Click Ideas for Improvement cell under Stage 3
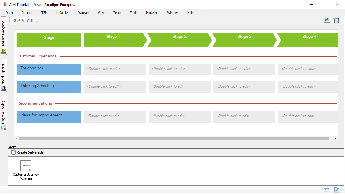345x194 pixels. point(244,116)
